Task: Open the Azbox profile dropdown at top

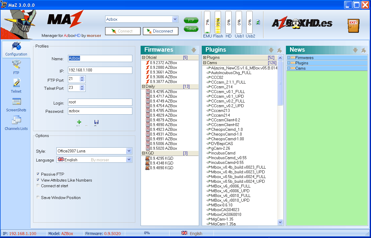Action: click(175, 19)
